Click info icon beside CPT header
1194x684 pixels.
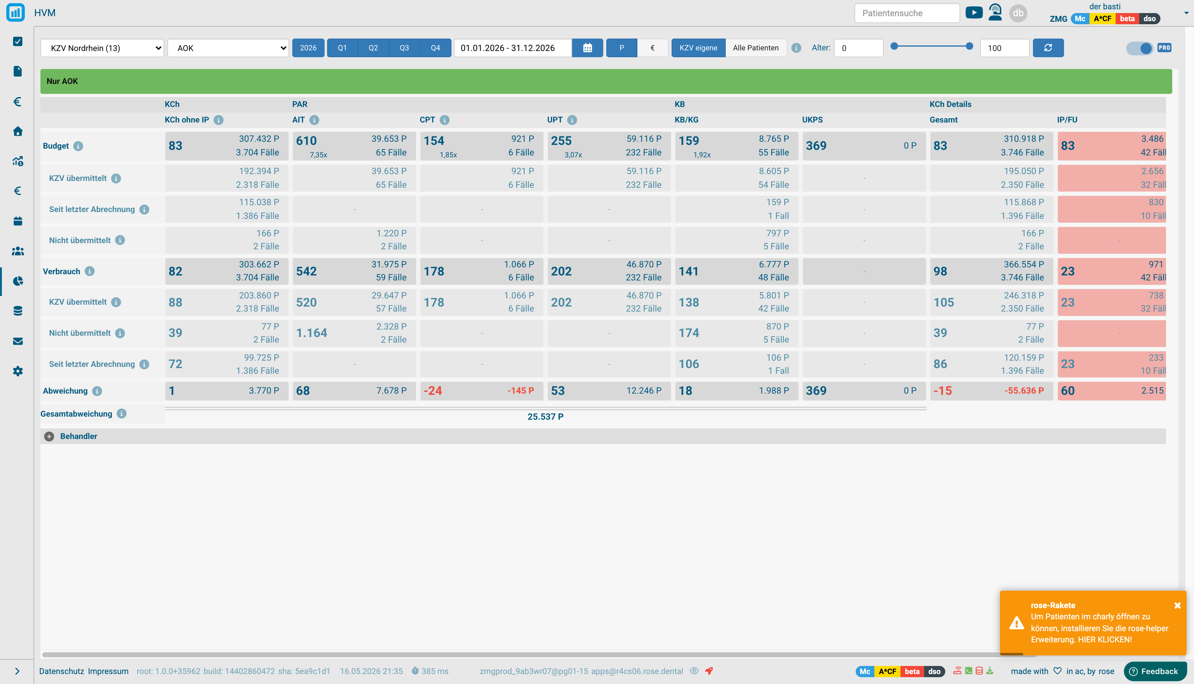[x=444, y=120]
